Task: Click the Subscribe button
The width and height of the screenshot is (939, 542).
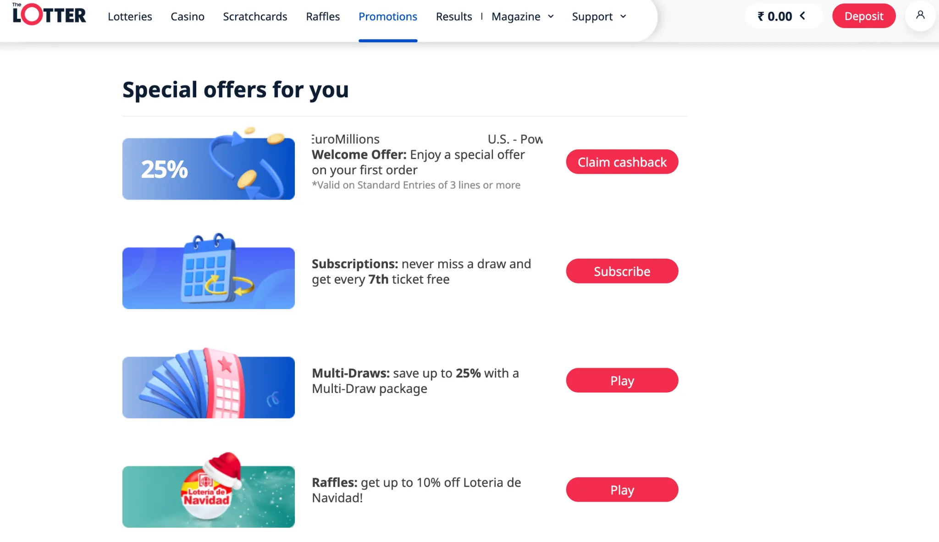Action: [x=622, y=271]
